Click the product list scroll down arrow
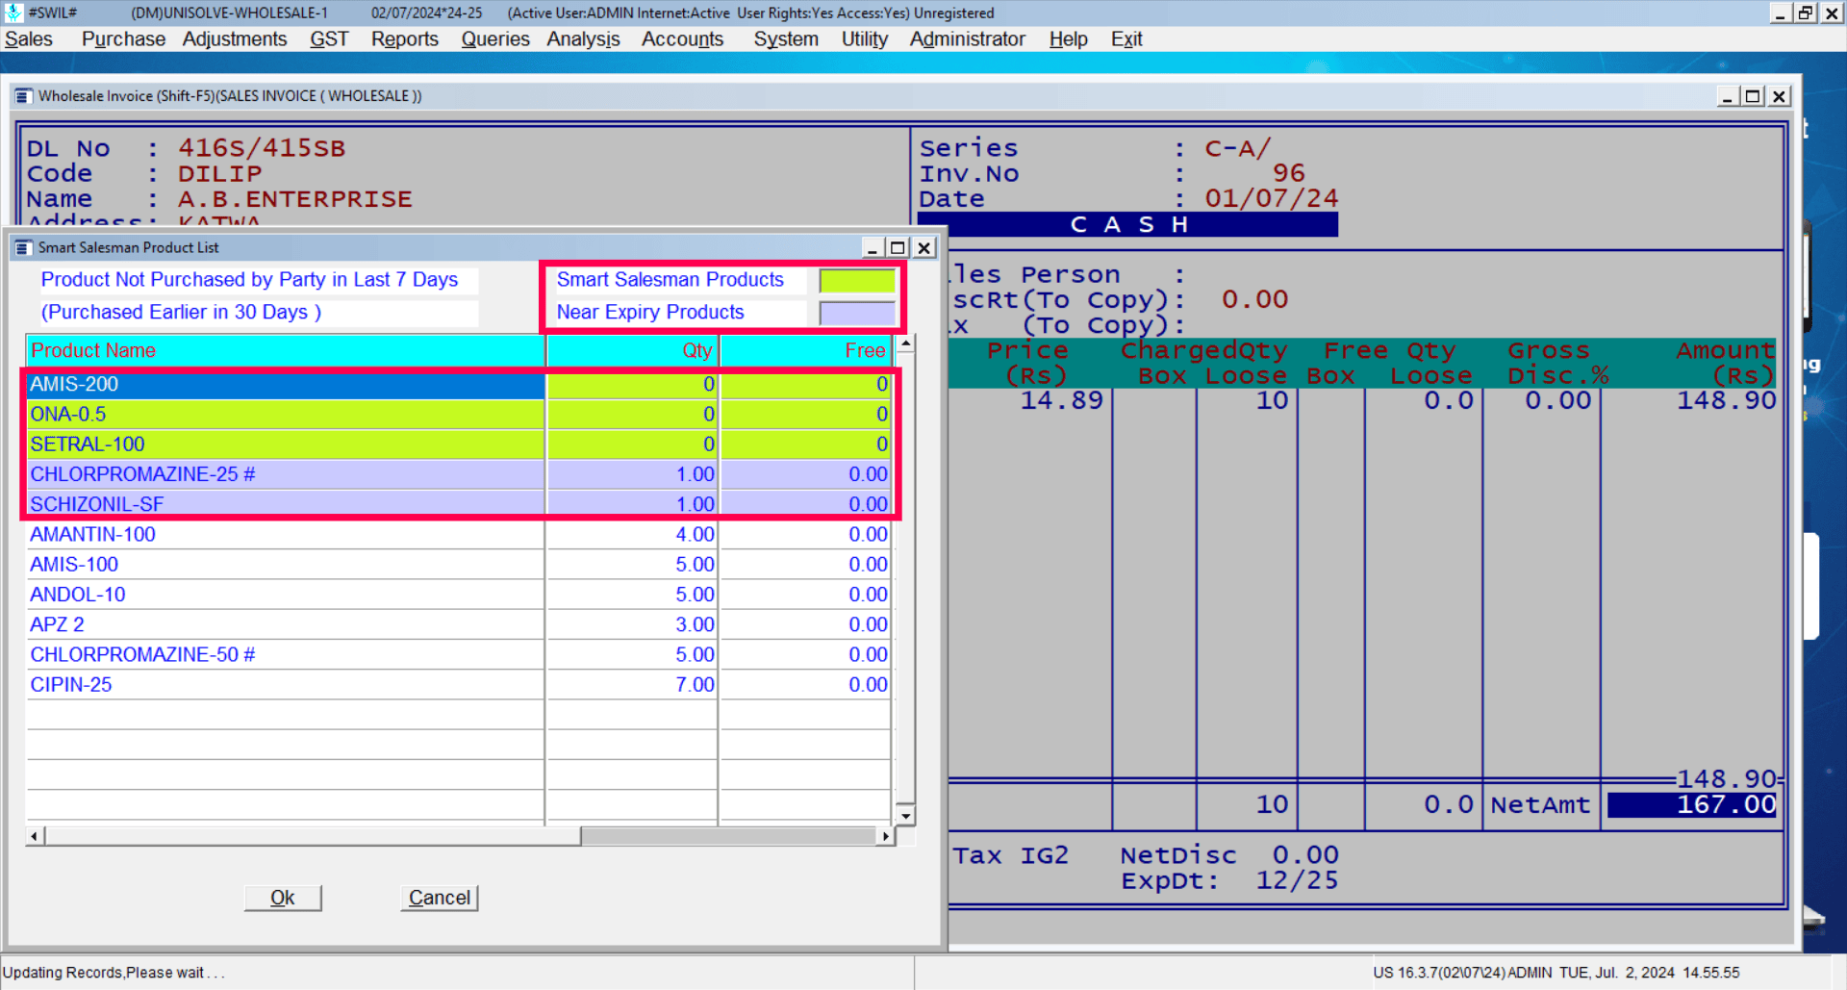This screenshot has width=1847, height=990. click(x=905, y=816)
